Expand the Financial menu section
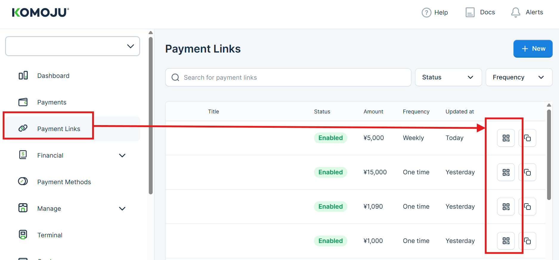 (x=122, y=156)
